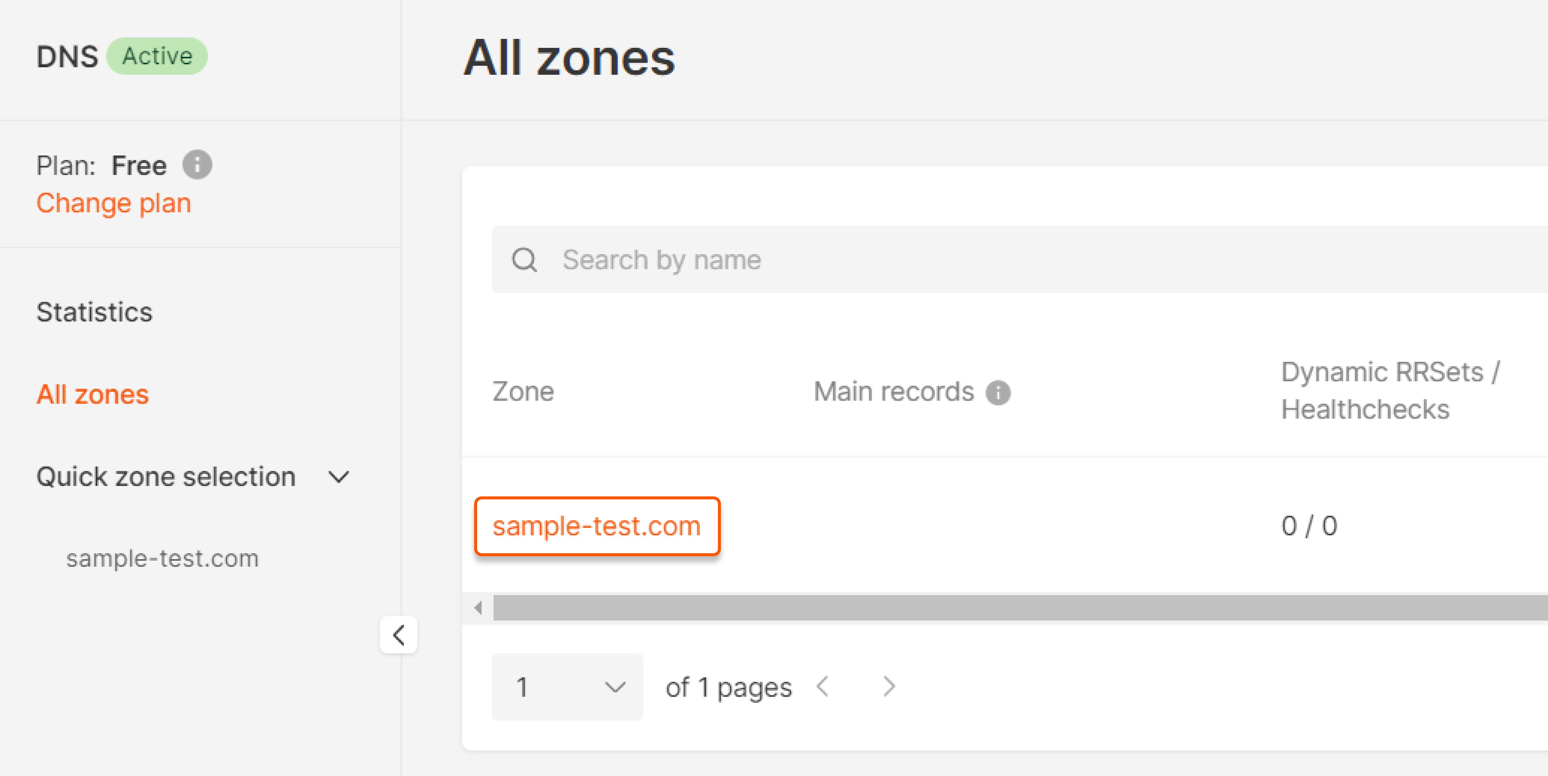Screen dimensions: 1548x776
Task: Select sample-test.com under Quick zone selection
Action: (x=162, y=558)
